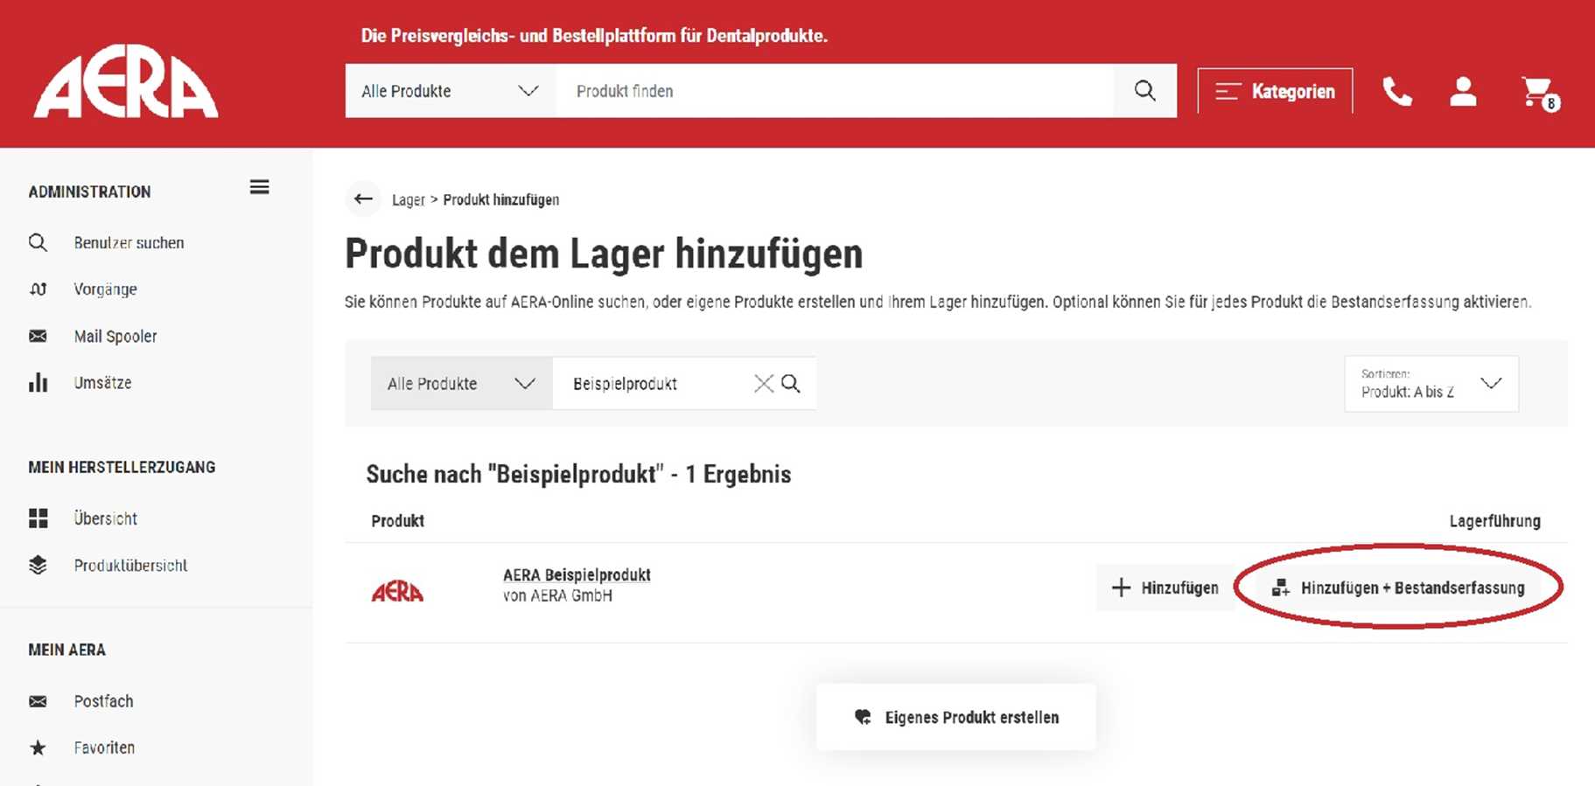Image resolution: width=1595 pixels, height=786 pixels.
Task: Open the shopping cart icon
Action: (x=1539, y=93)
